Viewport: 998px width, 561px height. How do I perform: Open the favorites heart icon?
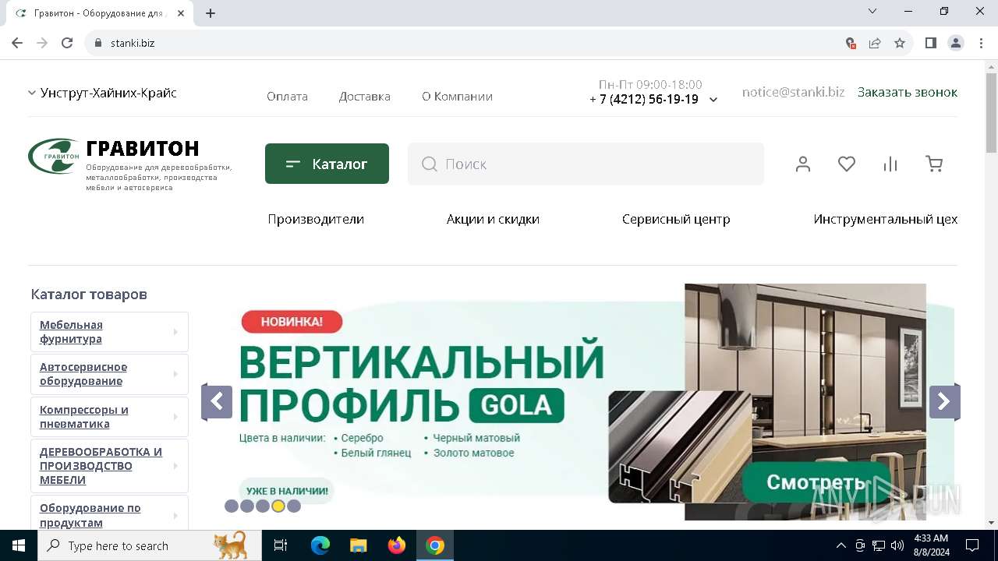(x=847, y=164)
